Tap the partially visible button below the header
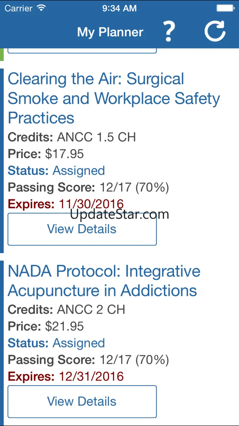Screen dimensions: 239x426 tap(82, 51)
